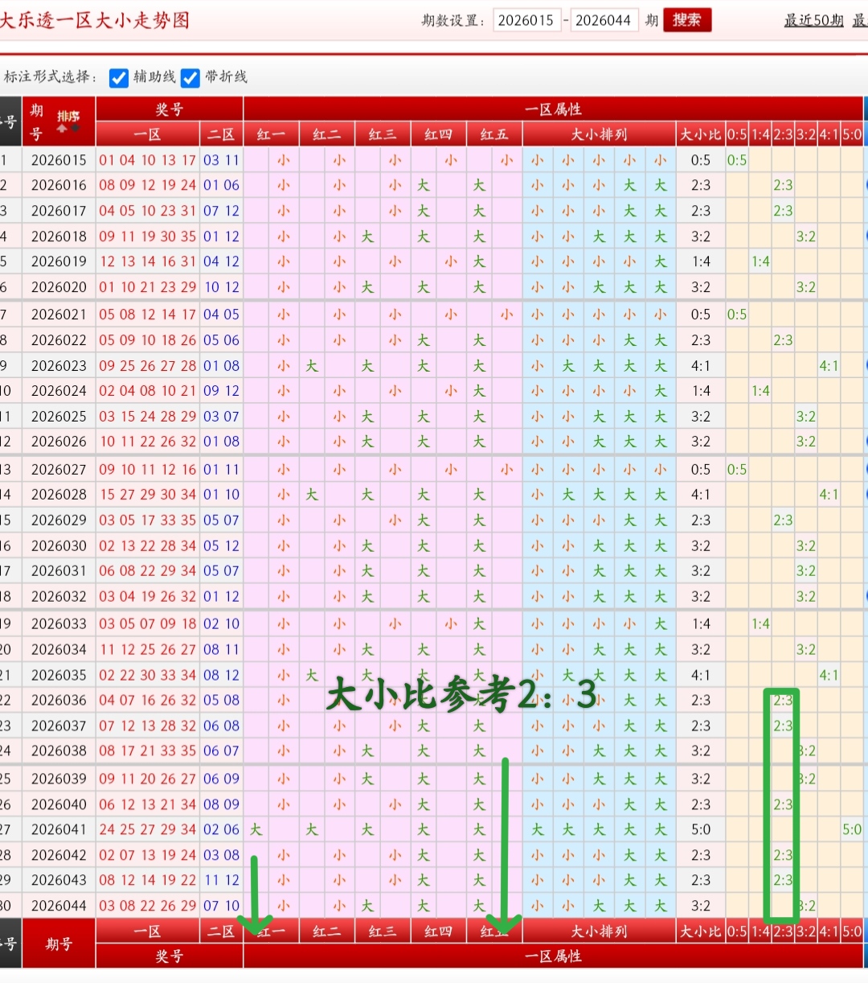
Task: Click the 2:3 ratio column header
Action: point(782,134)
